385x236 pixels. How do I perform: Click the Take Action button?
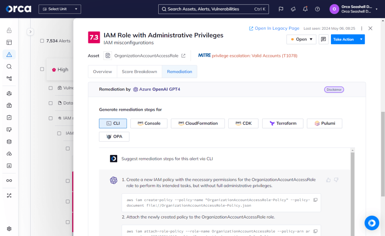344,40
